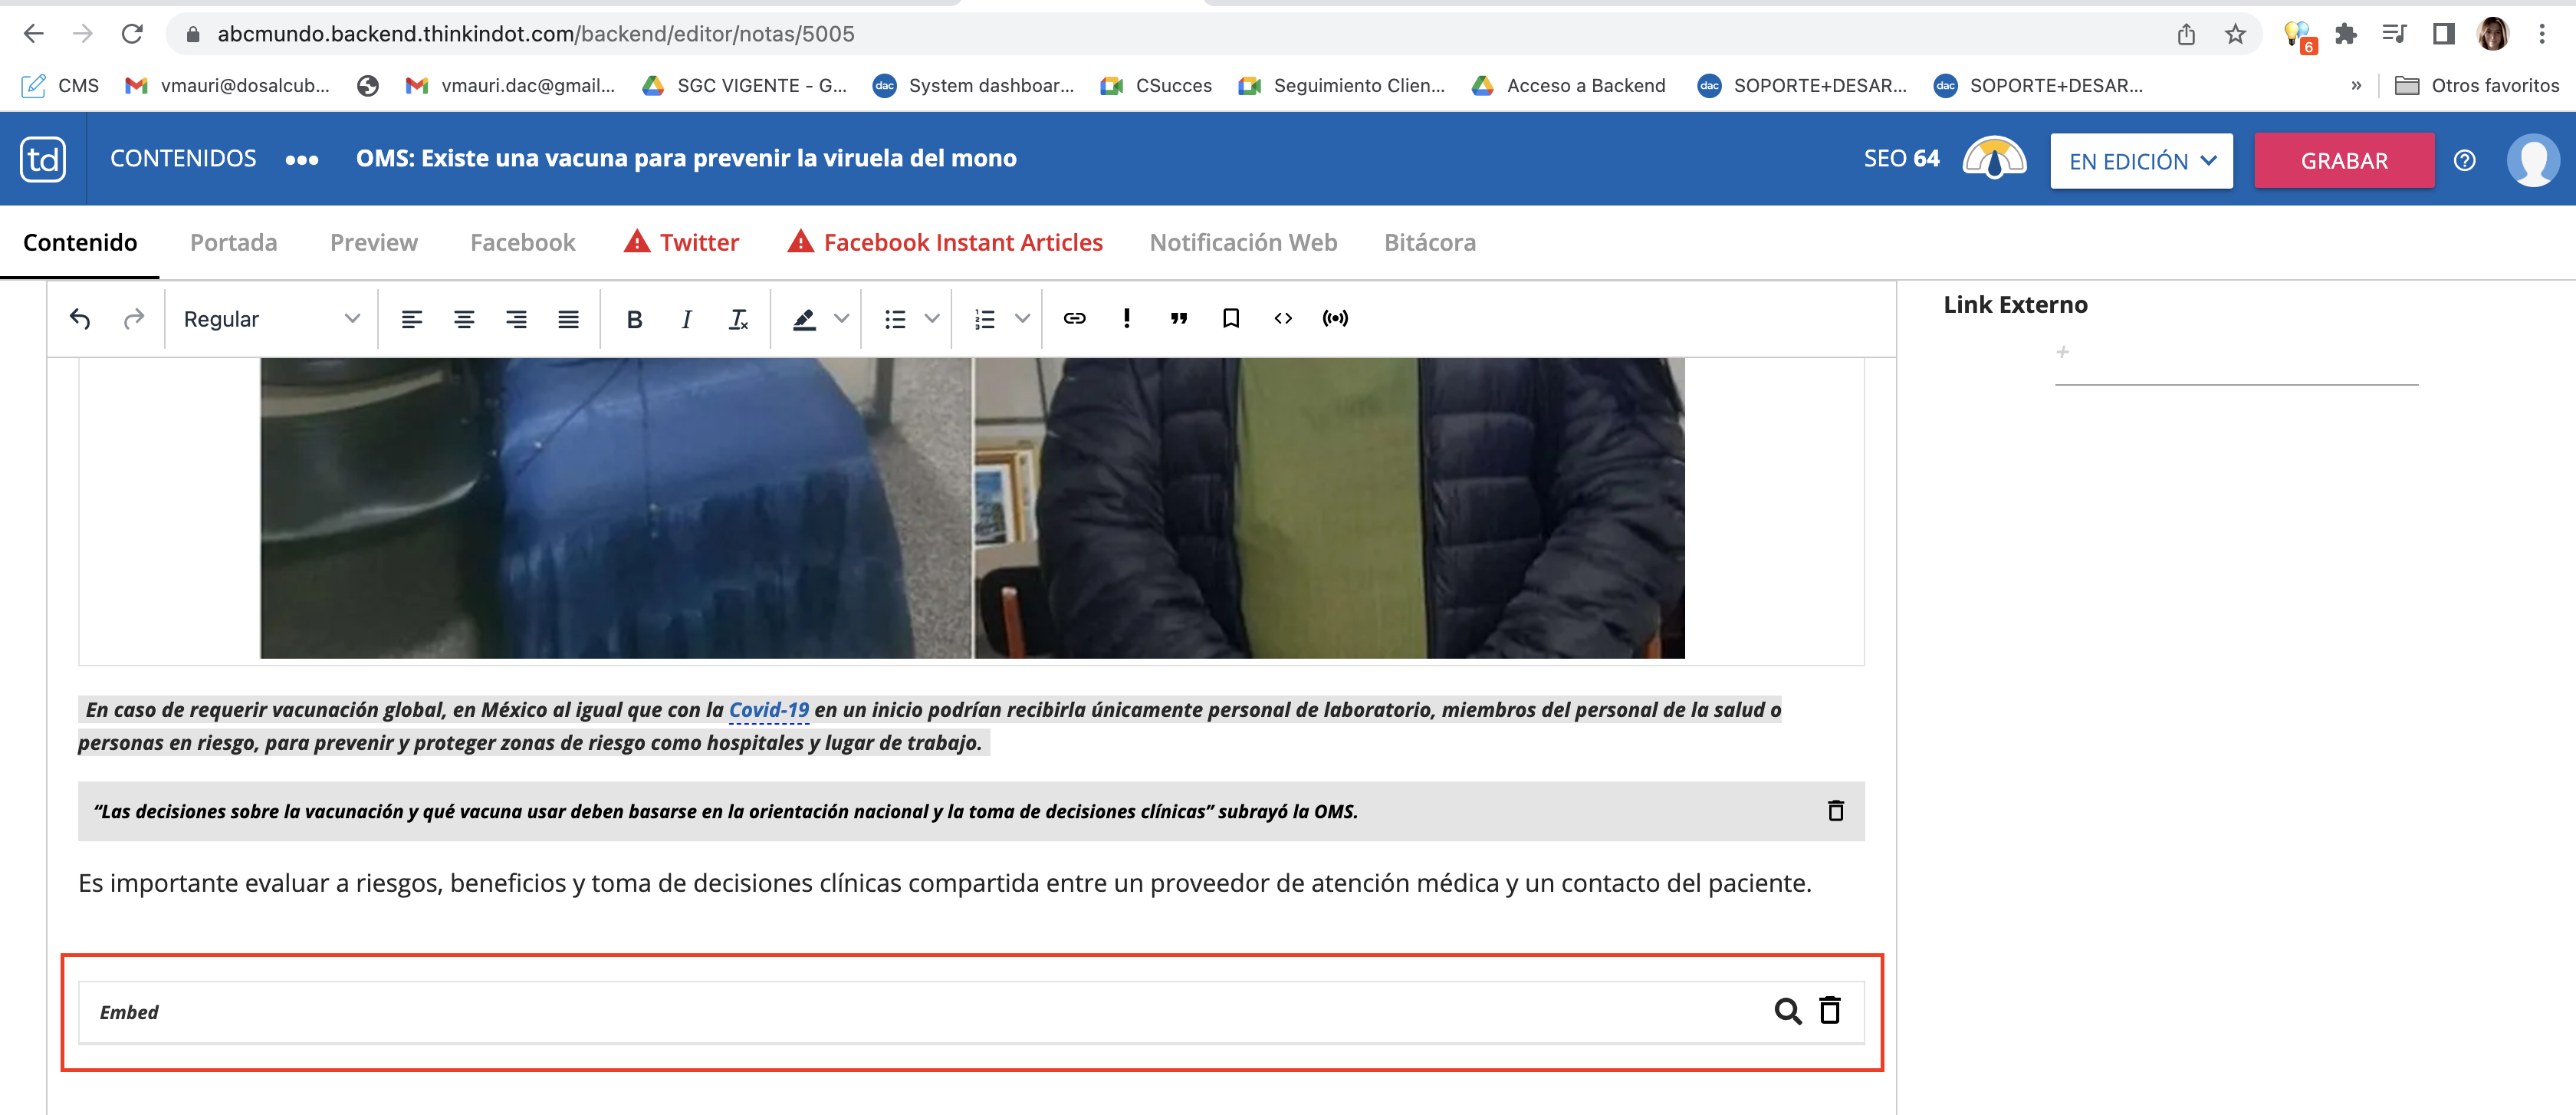
Task: Click the bookmark icon in toolbar
Action: coord(1230,318)
